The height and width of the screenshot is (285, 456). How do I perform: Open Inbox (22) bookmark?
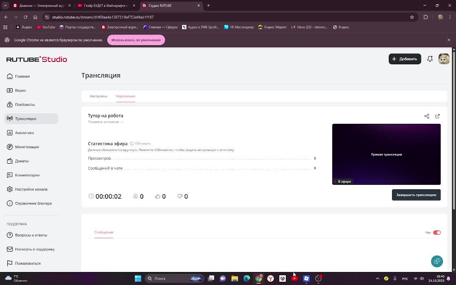pos(309,27)
